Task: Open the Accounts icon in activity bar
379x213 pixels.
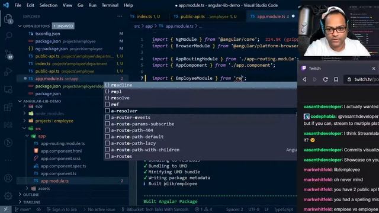Action: [x=8, y=178]
